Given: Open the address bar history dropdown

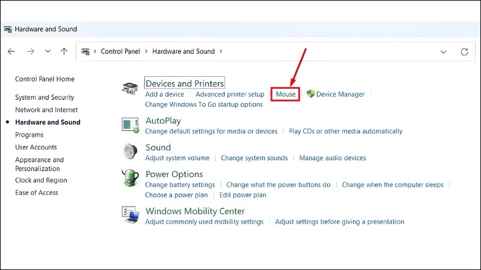Looking at the screenshot, I should pos(443,52).
